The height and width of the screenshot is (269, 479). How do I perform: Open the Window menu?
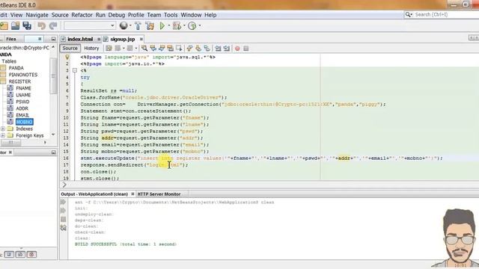click(x=191, y=15)
